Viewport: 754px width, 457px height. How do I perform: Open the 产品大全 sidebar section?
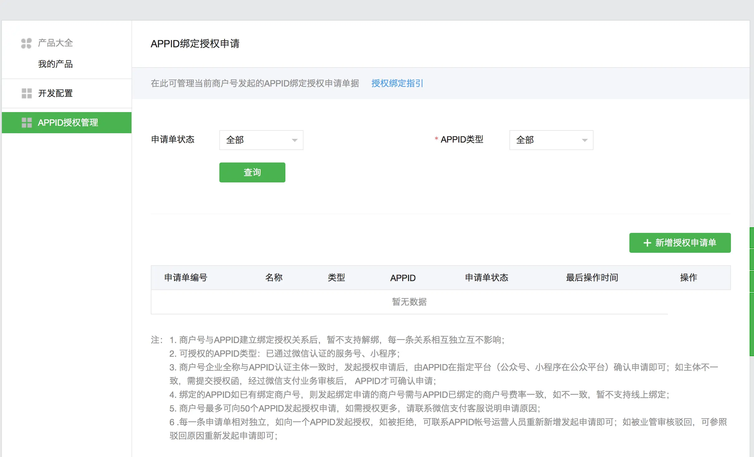click(x=55, y=43)
